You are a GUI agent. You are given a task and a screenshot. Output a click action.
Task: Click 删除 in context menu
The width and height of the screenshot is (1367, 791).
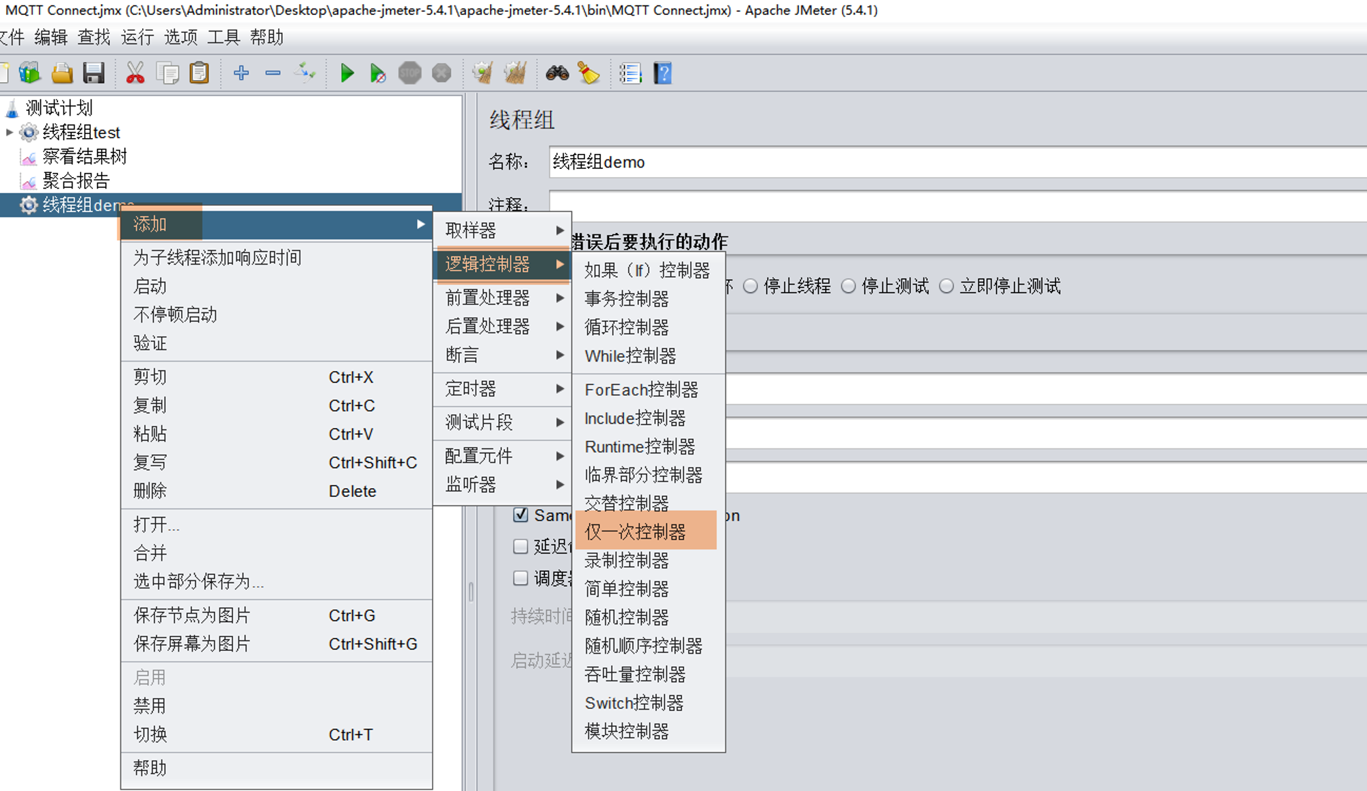tap(276, 491)
